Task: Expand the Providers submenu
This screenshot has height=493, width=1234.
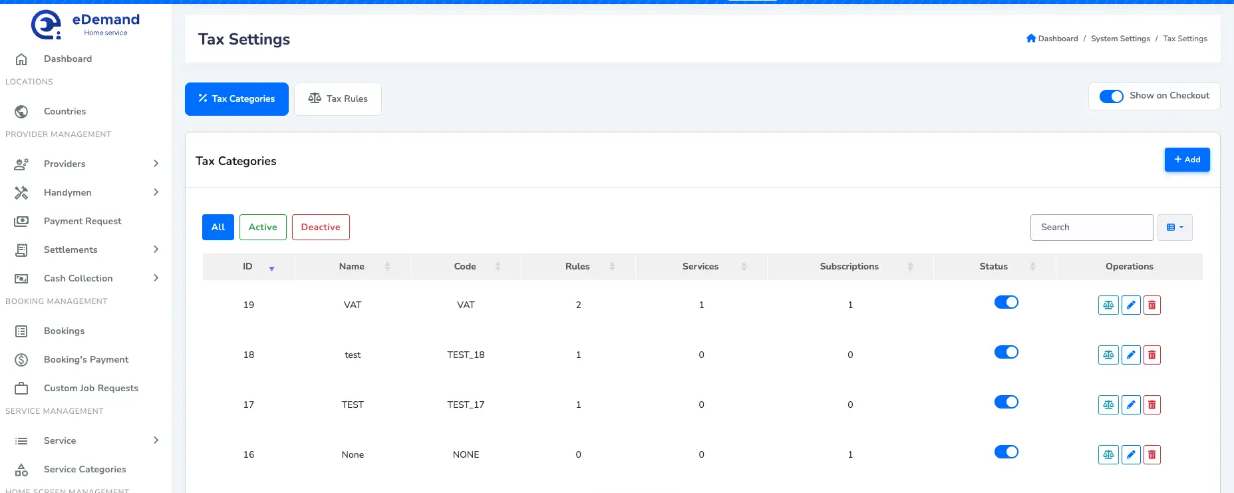Action: (x=156, y=164)
